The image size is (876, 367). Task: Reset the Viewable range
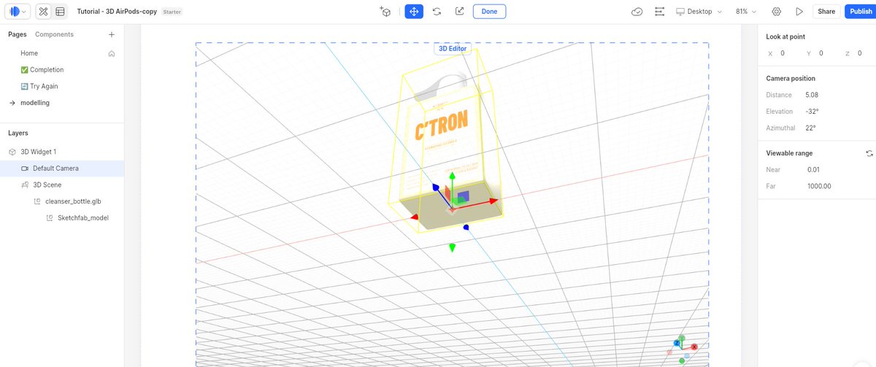(869, 153)
